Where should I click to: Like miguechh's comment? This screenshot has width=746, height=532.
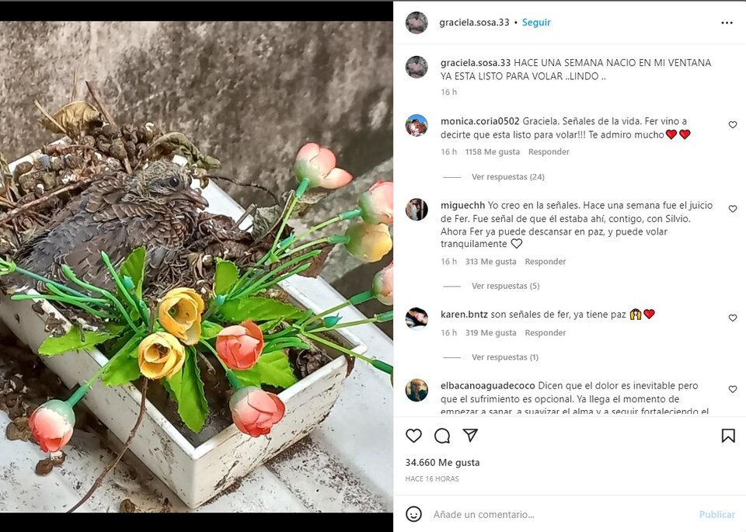(732, 209)
